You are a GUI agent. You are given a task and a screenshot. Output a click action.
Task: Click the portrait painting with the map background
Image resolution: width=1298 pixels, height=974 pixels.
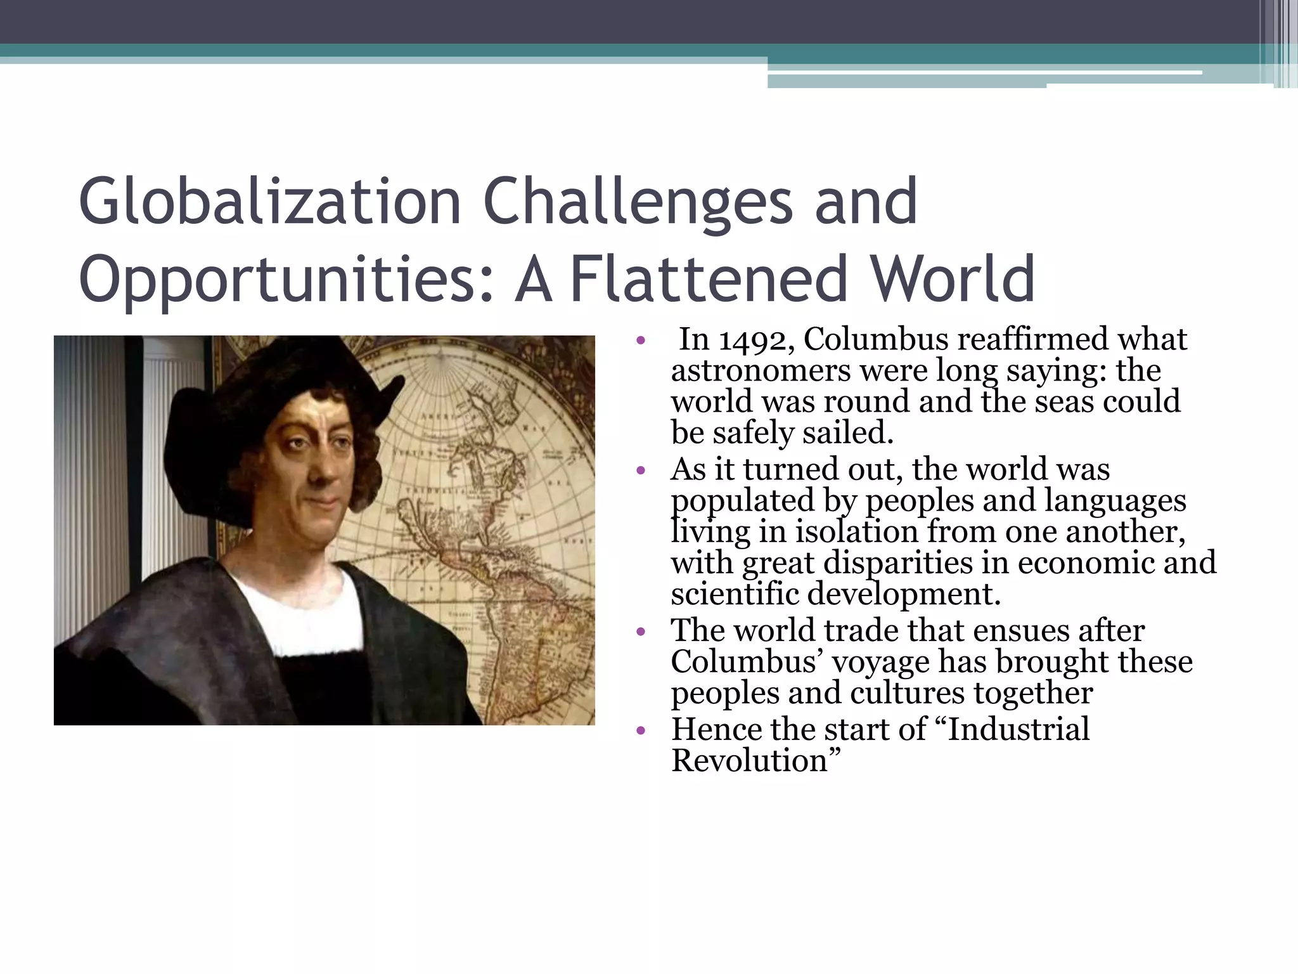point(324,530)
